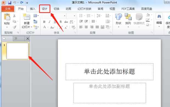Click the 排列 arrange button

coord(128,20)
